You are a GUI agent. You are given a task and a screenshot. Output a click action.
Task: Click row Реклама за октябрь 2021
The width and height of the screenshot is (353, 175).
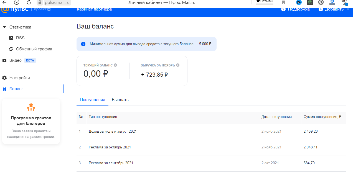(x=211, y=147)
